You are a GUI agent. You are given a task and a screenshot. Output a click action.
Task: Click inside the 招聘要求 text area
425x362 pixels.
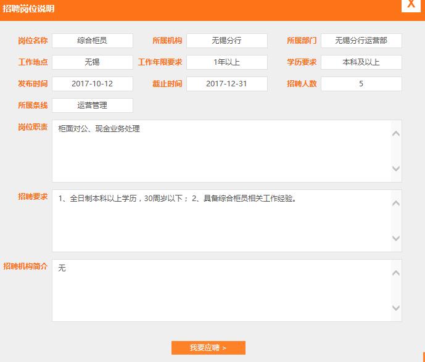(x=221, y=221)
